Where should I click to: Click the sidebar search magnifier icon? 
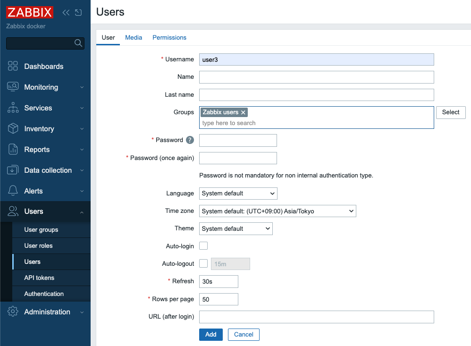(78, 43)
